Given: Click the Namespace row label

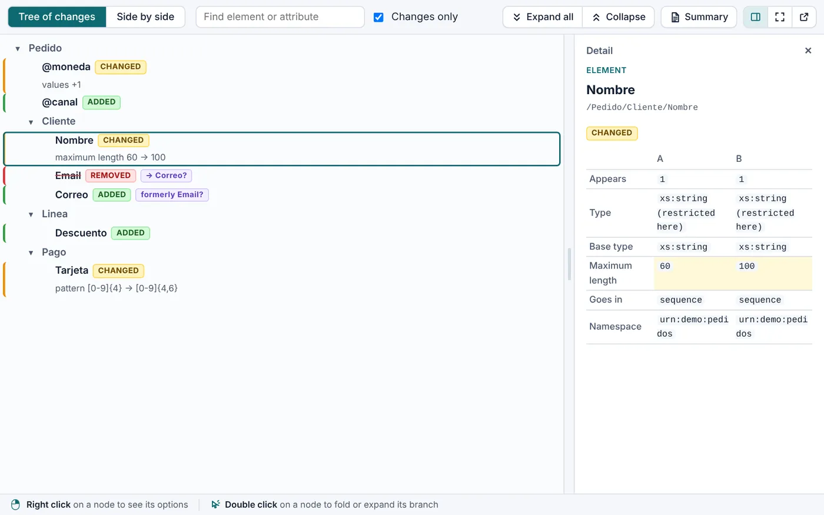Looking at the screenshot, I should (615, 327).
